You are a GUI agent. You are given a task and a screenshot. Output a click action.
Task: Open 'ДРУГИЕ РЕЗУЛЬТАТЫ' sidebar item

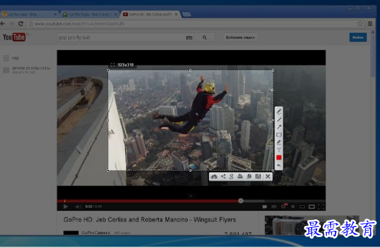(31, 68)
